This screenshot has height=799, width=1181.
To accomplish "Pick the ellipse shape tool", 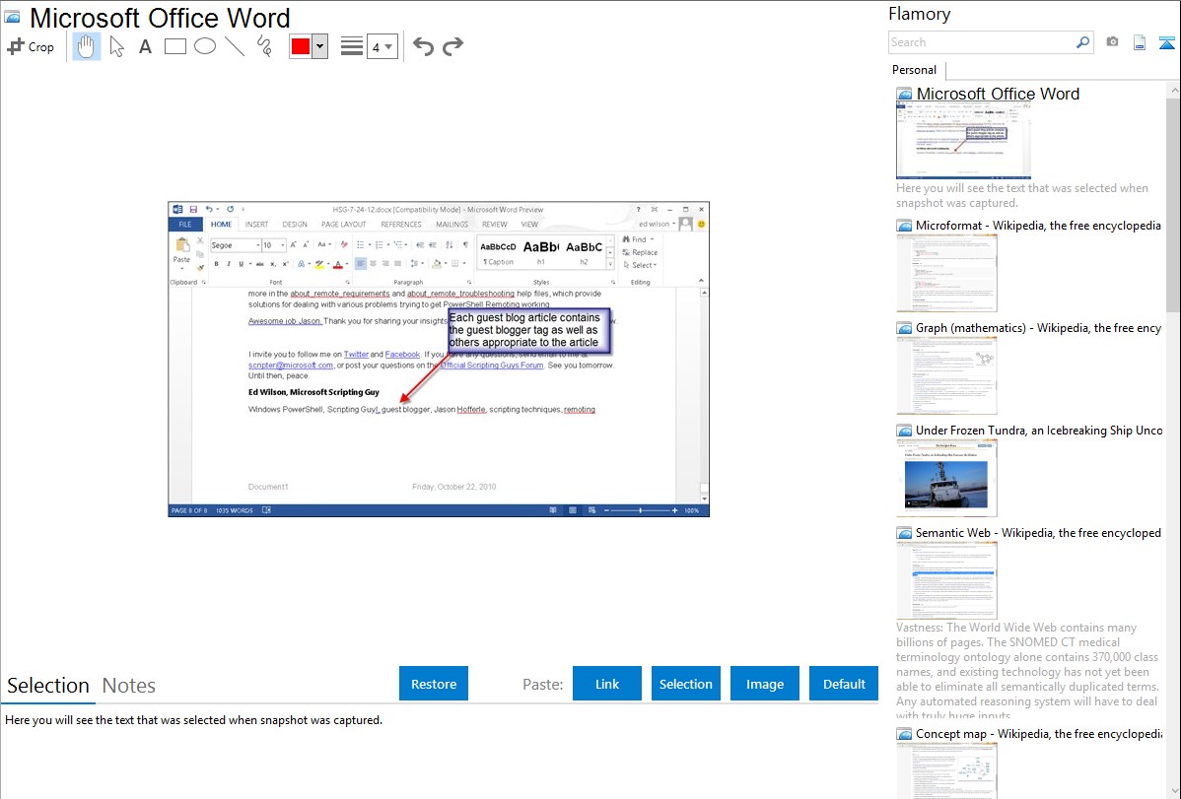I will tap(205, 46).
